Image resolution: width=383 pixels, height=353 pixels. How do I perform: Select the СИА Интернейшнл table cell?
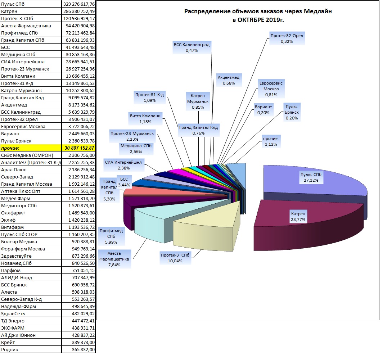pos(31,62)
